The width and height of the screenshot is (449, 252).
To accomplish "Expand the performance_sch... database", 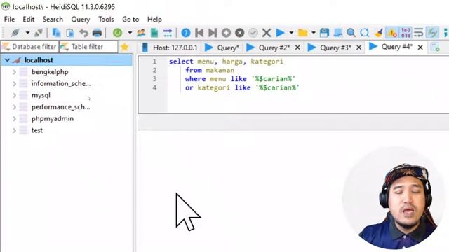I will [14, 107].
